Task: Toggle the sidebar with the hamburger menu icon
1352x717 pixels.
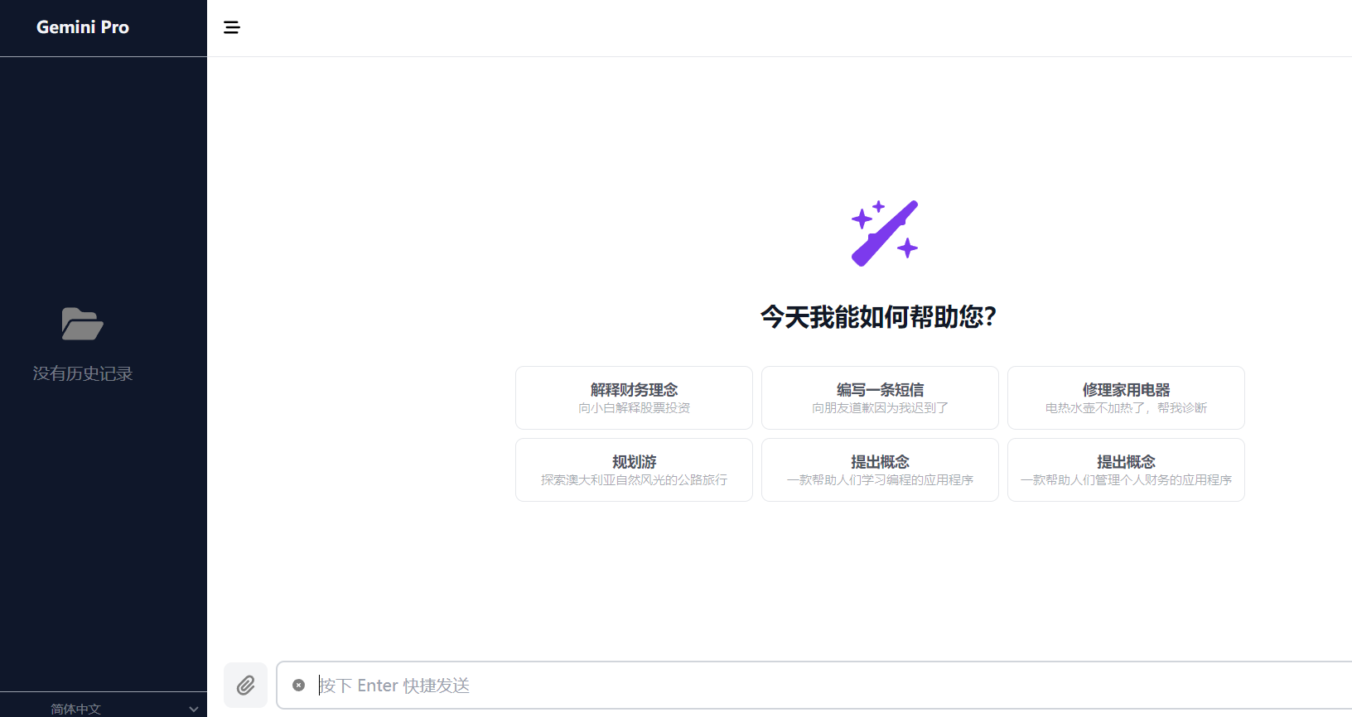Action: [232, 27]
